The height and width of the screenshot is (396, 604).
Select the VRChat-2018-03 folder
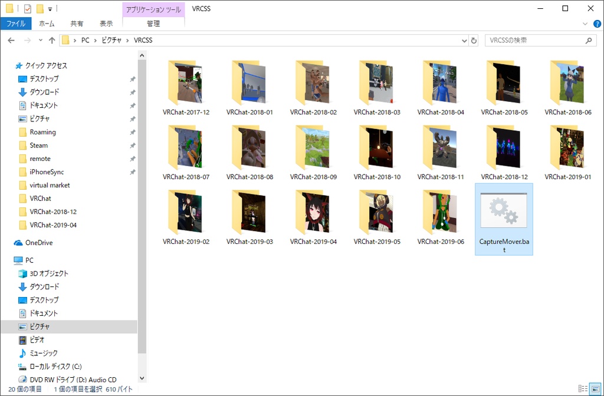[377, 88]
